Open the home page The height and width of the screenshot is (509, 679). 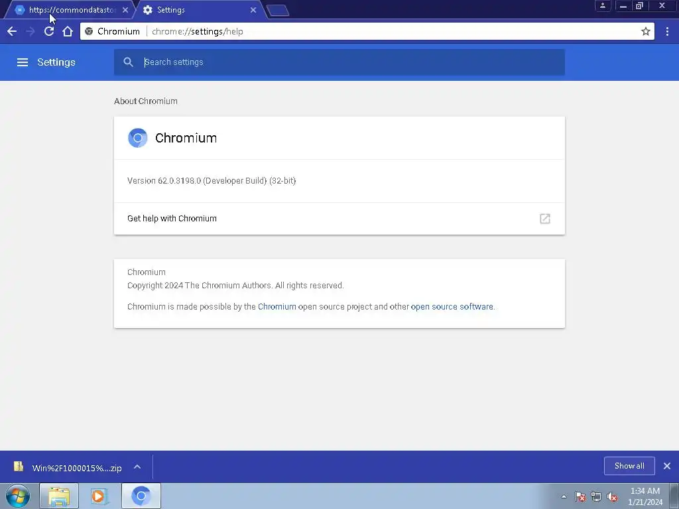pyautogui.click(x=68, y=31)
